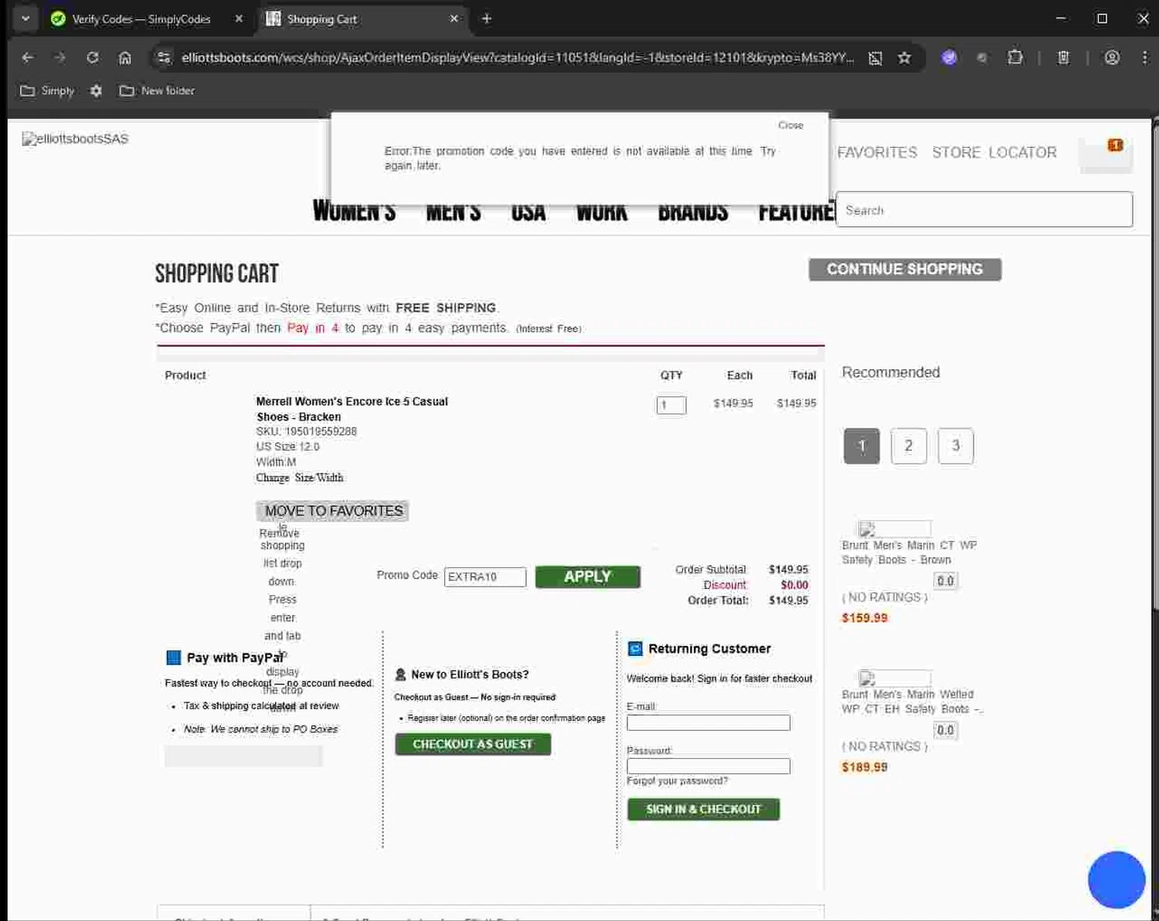Image resolution: width=1159 pixels, height=921 pixels.
Task: Click the install/cast icon in address bar
Action: pyautogui.click(x=875, y=58)
